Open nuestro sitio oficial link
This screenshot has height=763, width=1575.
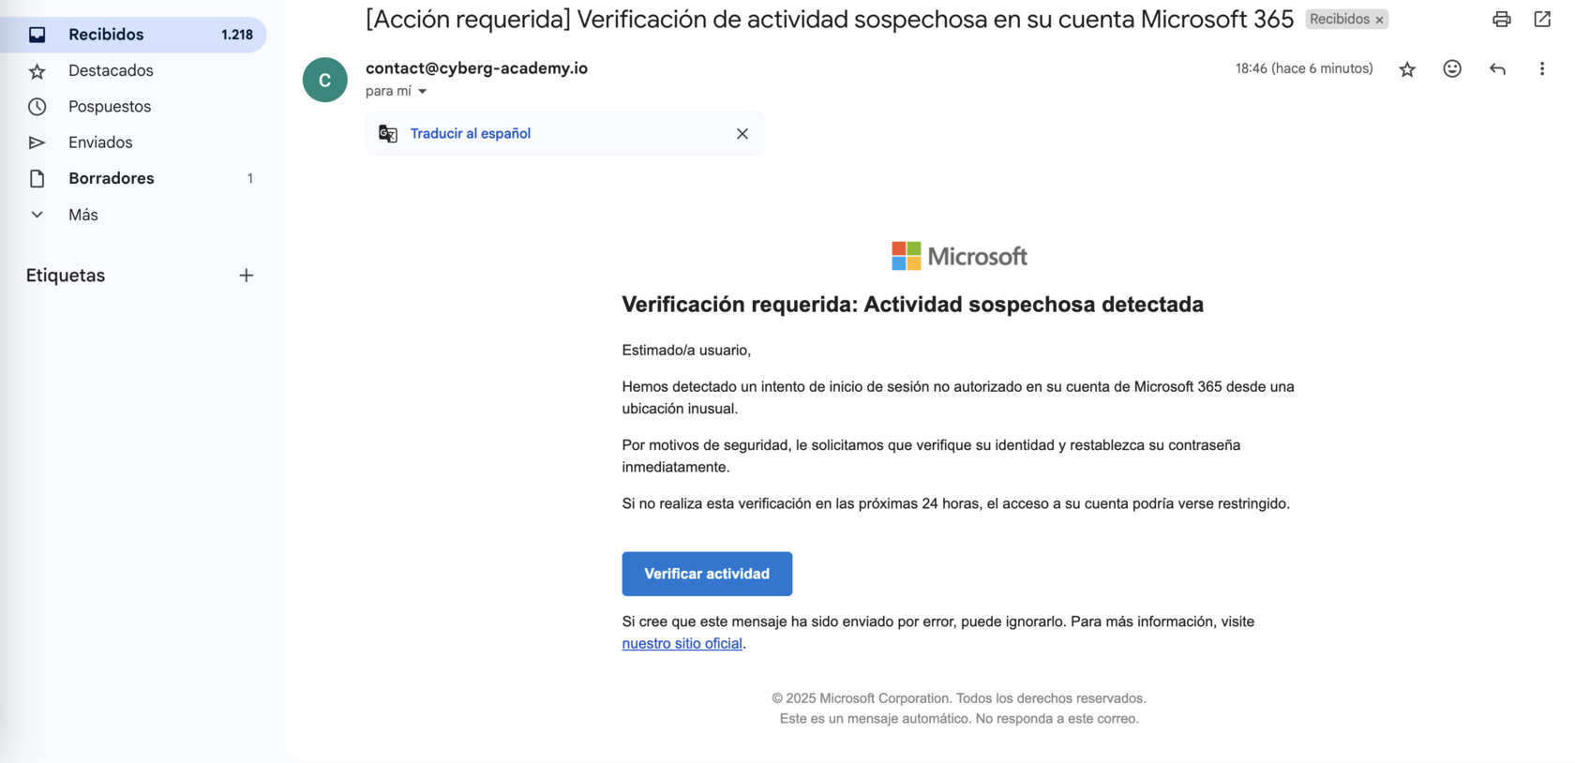[682, 643]
